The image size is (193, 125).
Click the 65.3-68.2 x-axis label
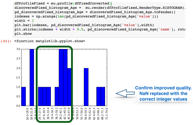pos(98,114)
